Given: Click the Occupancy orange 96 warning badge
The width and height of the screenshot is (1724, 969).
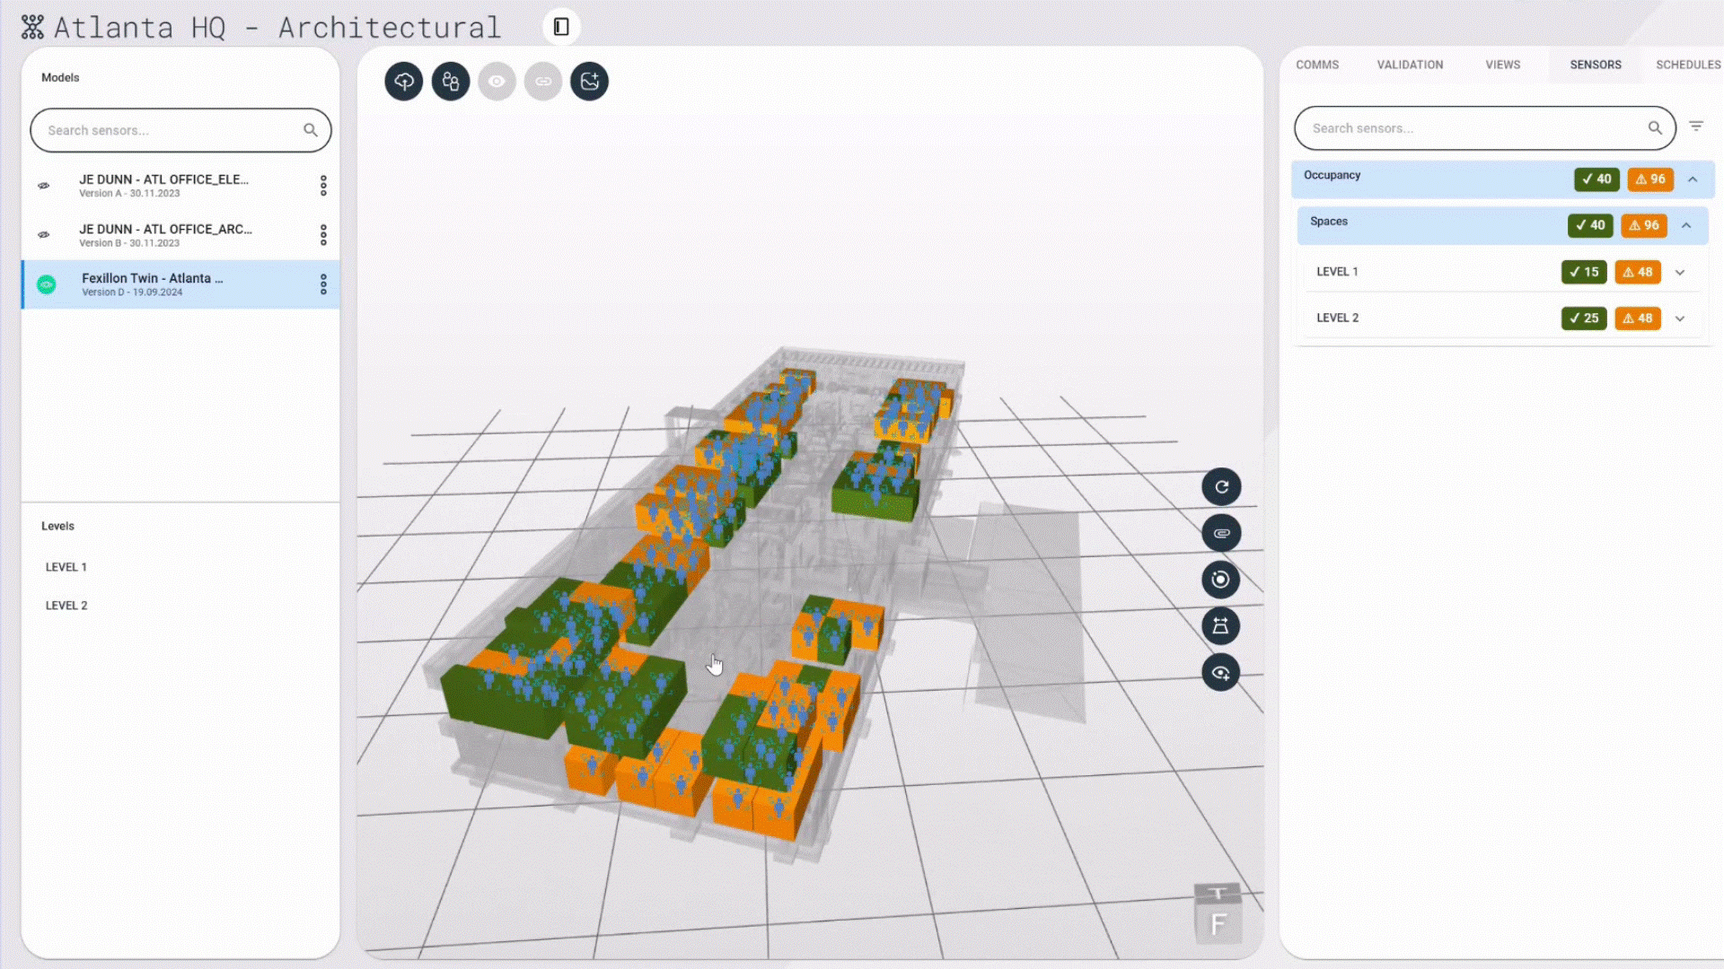Looking at the screenshot, I should (x=1650, y=179).
